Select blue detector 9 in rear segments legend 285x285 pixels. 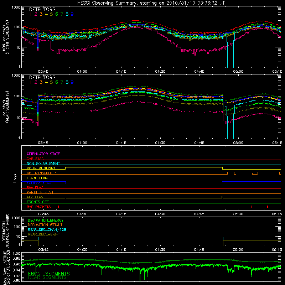tap(72, 82)
